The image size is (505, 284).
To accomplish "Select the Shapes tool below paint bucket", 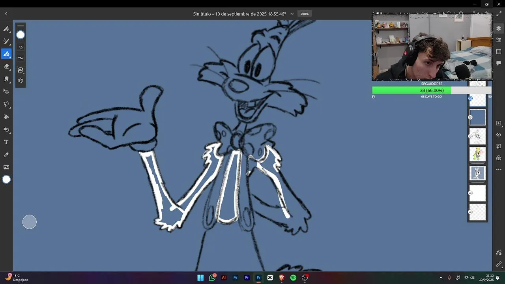I will [x=6, y=129].
